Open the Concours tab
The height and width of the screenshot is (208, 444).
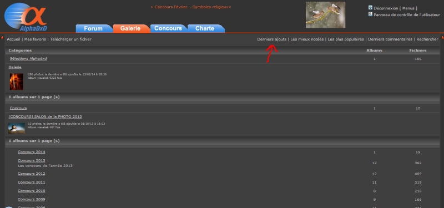click(x=168, y=29)
